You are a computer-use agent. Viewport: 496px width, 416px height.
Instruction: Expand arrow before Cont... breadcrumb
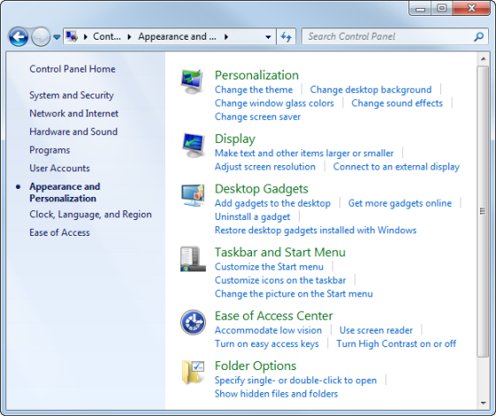point(86,37)
